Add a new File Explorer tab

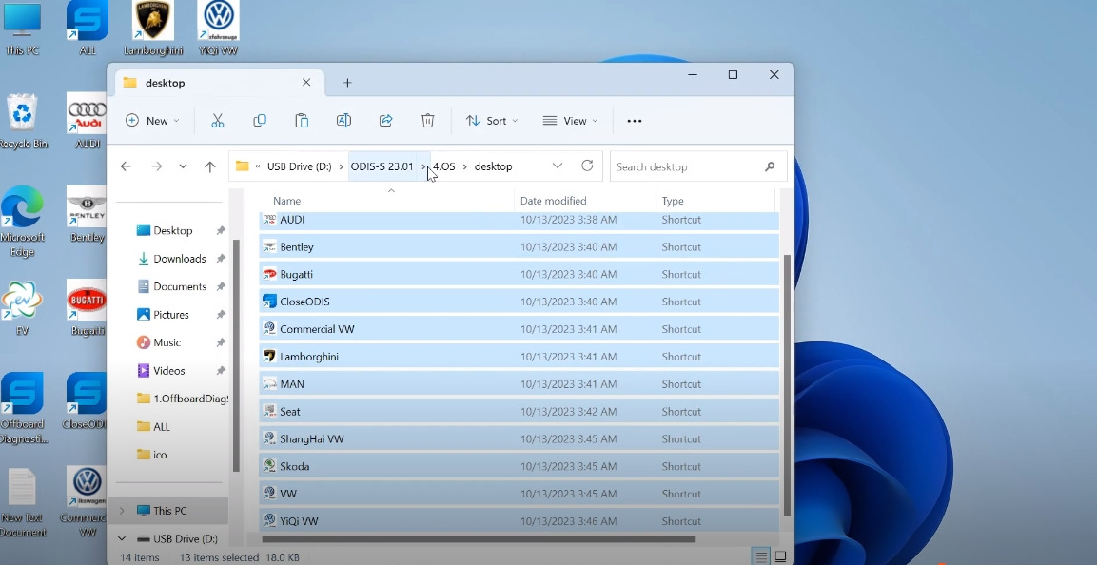coord(347,83)
